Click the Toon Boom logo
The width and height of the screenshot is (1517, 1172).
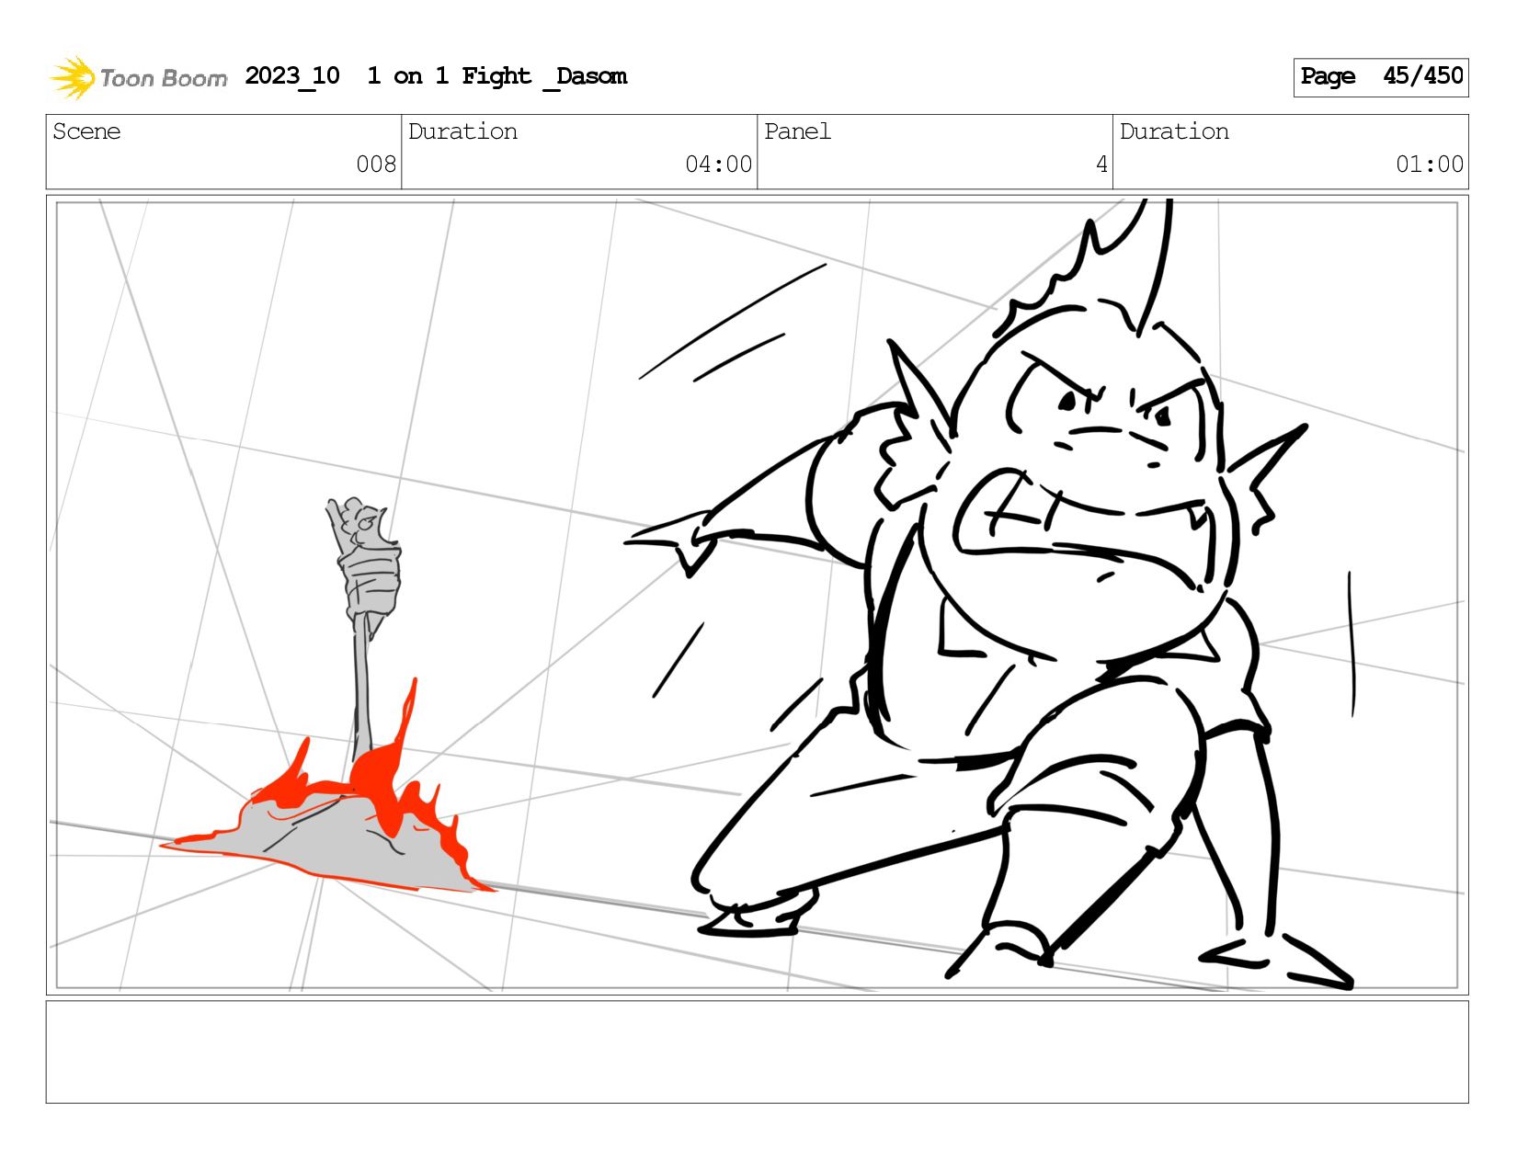click(x=138, y=77)
